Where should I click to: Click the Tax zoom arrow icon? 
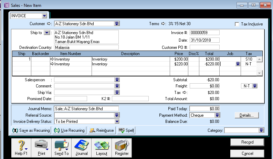click(x=185, y=92)
